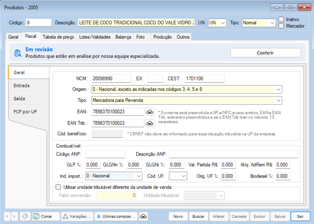
Task: Open the gear settings icon in bottom toolbar
Action: click(25, 216)
